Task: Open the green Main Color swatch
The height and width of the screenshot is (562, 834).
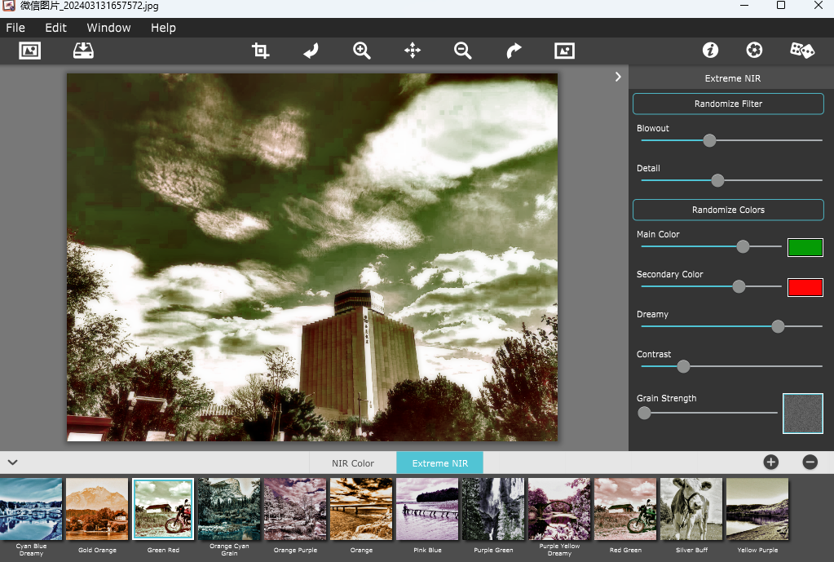Action: coord(805,247)
